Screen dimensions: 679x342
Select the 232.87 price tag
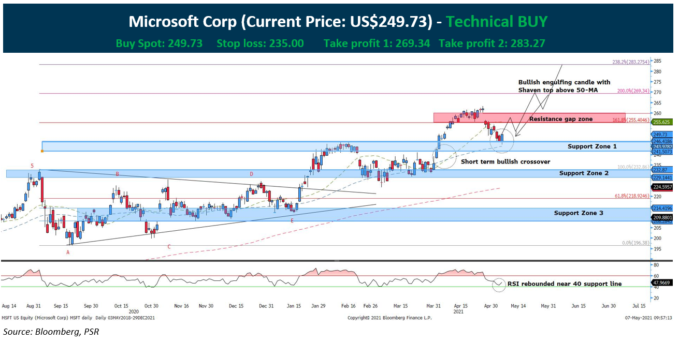662,170
